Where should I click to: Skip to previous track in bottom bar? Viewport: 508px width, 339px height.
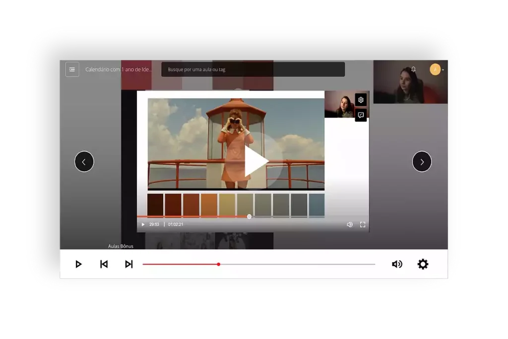point(104,264)
